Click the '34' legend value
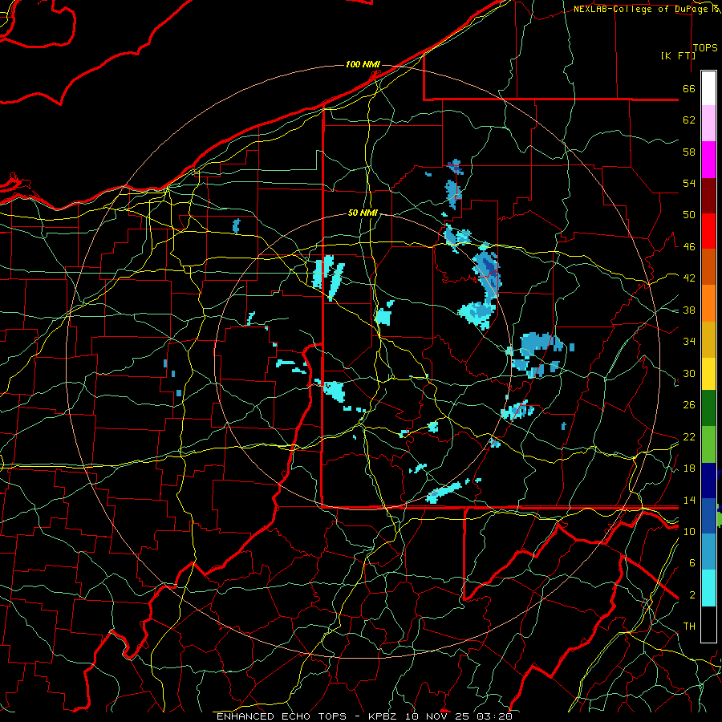722x722 pixels. coord(689,342)
